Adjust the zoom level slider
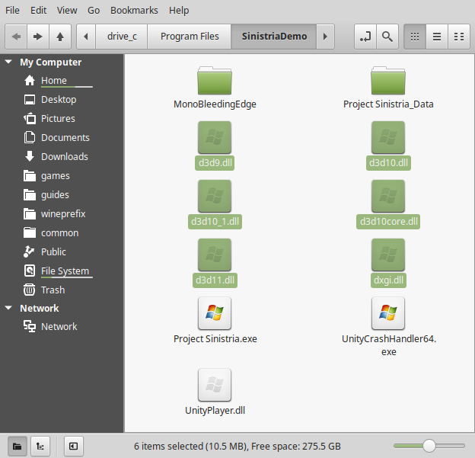Screen dimensions: 475x458 click(x=429, y=446)
